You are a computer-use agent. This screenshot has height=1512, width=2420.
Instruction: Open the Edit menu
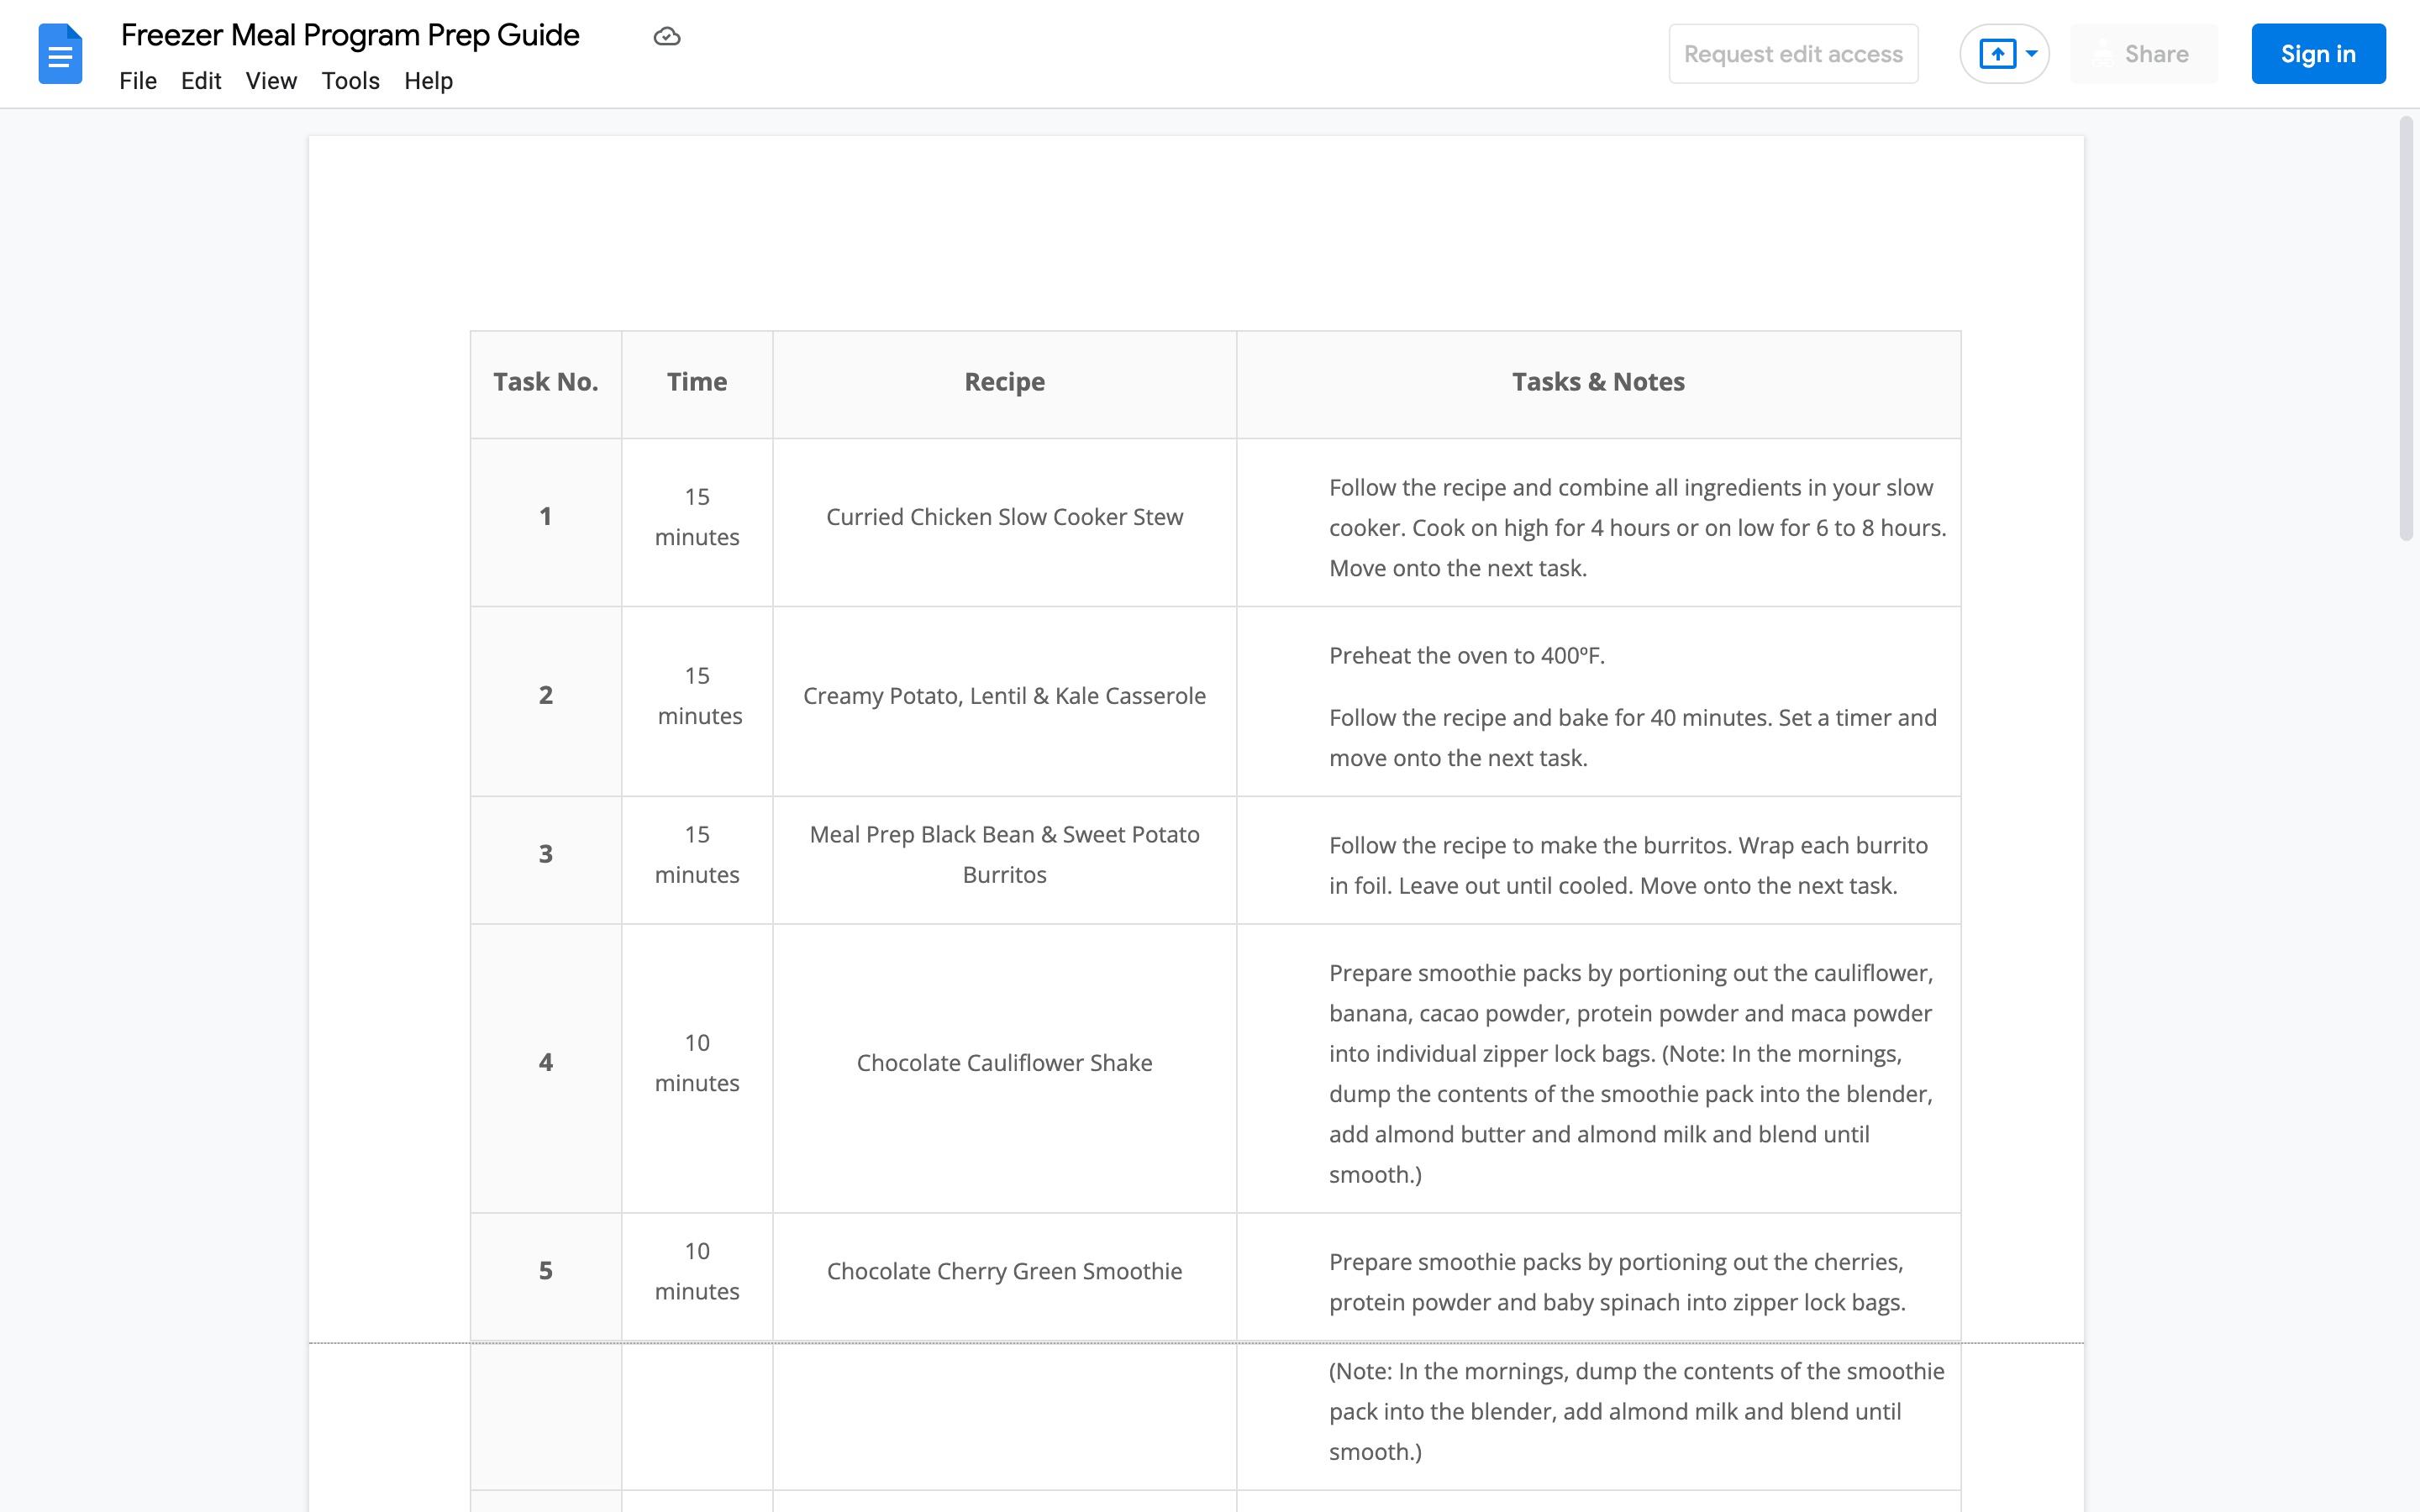click(x=201, y=81)
